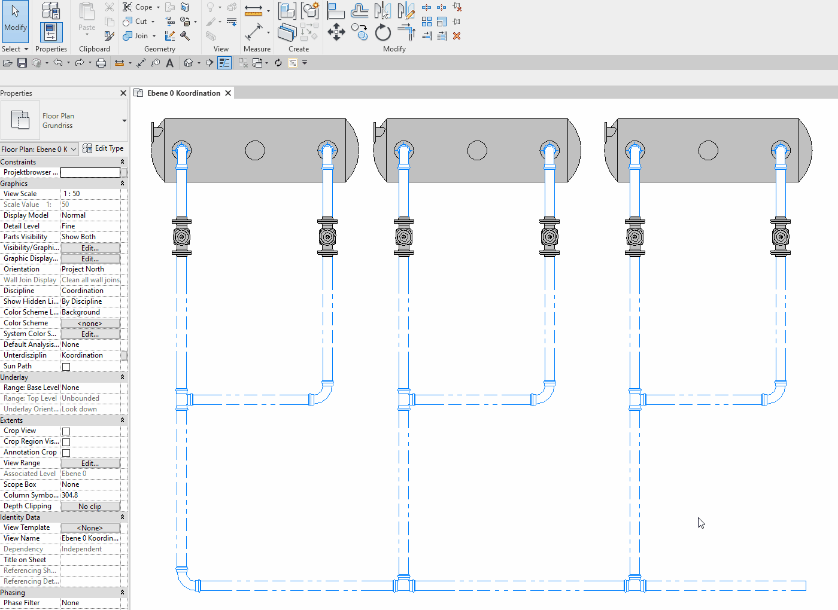Select the Array tool
The width and height of the screenshot is (838, 610).
click(x=426, y=22)
